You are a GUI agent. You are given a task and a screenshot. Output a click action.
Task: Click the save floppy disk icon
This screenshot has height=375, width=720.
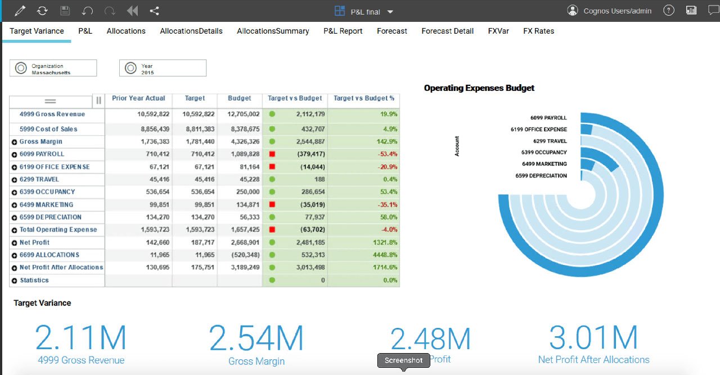point(65,11)
